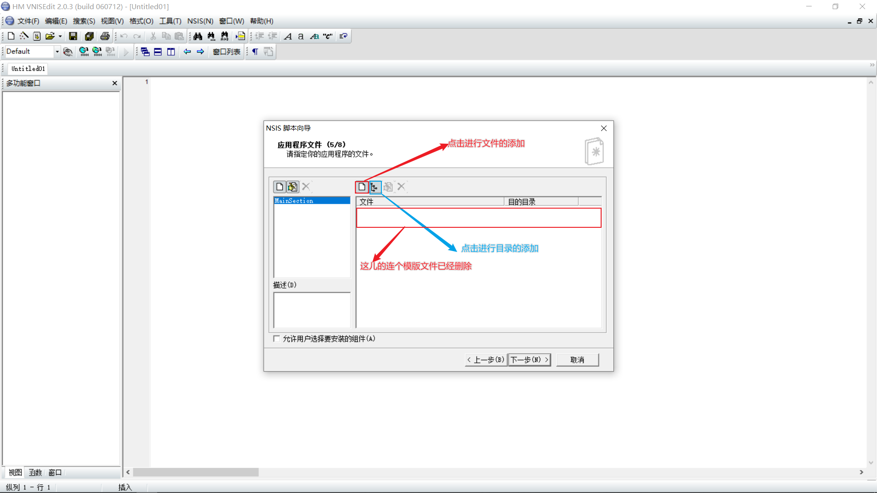Viewport: 877px width, 493px height.
Task: Click the edit section icon in wizard
Action: pos(293,187)
